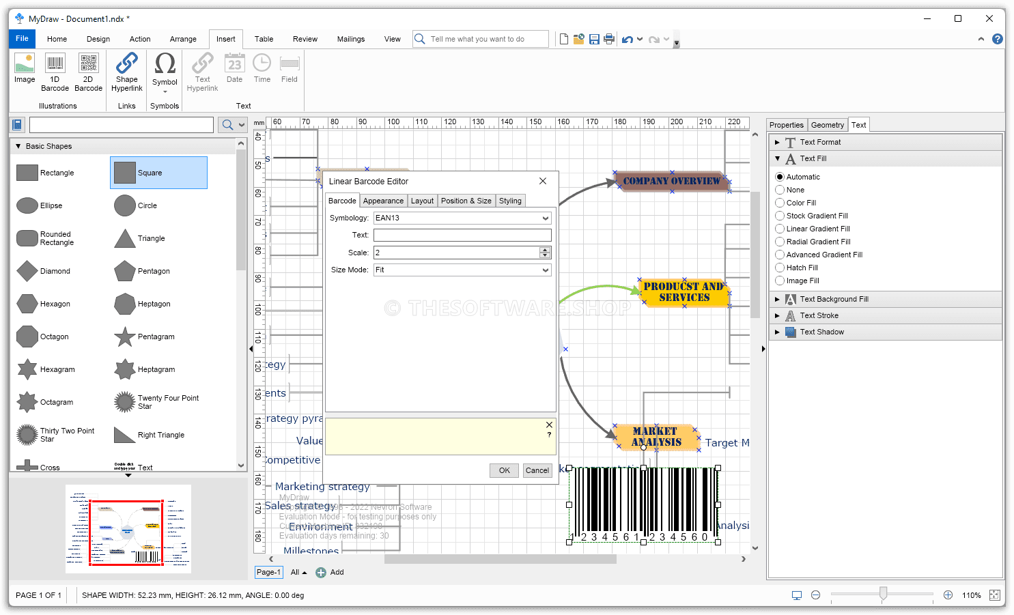Click the zoom slider handle in status bar

(x=883, y=594)
